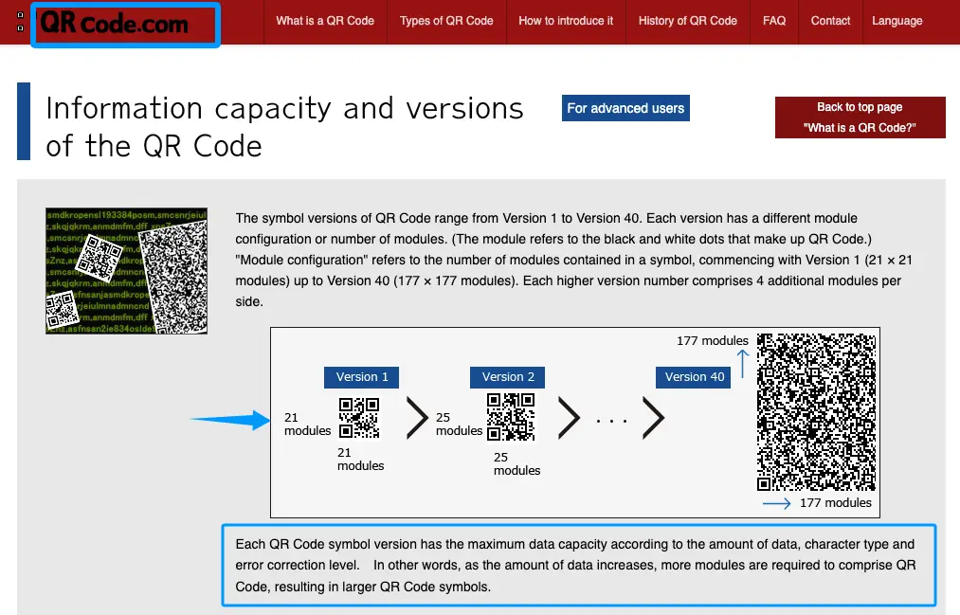Open History of QR Code page
The width and height of the screenshot is (960, 615).
coord(688,21)
